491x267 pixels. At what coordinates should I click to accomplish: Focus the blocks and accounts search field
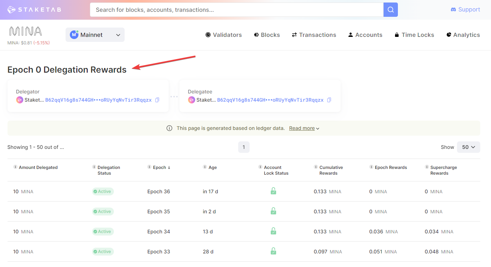coord(236,10)
